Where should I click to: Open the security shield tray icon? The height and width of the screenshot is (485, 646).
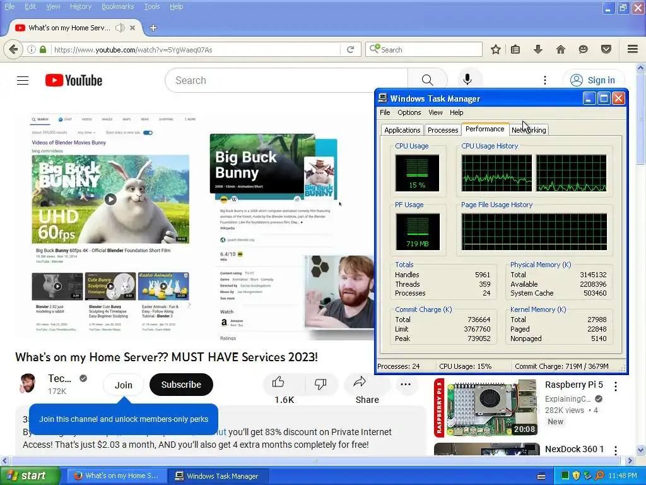[x=576, y=476]
